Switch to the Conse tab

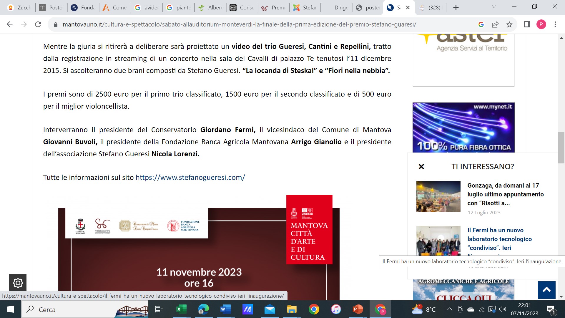[242, 8]
